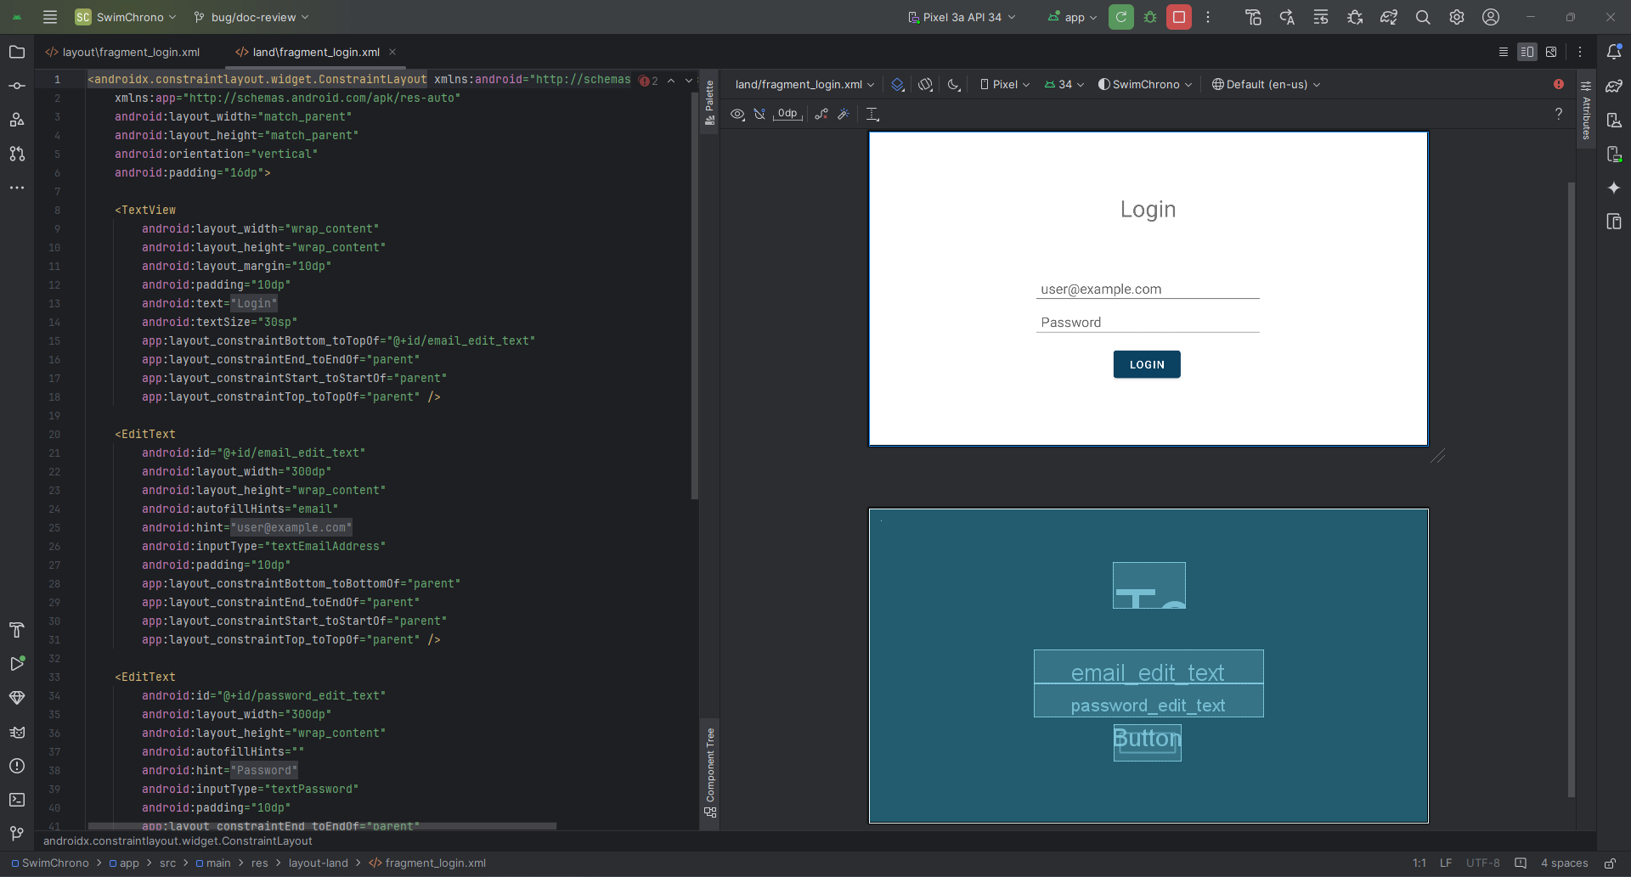
Task: Open the Commit tool window
Action: 17,86
